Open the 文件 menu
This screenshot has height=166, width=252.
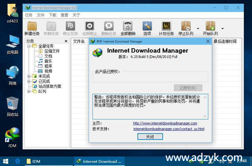click(x=41, y=15)
